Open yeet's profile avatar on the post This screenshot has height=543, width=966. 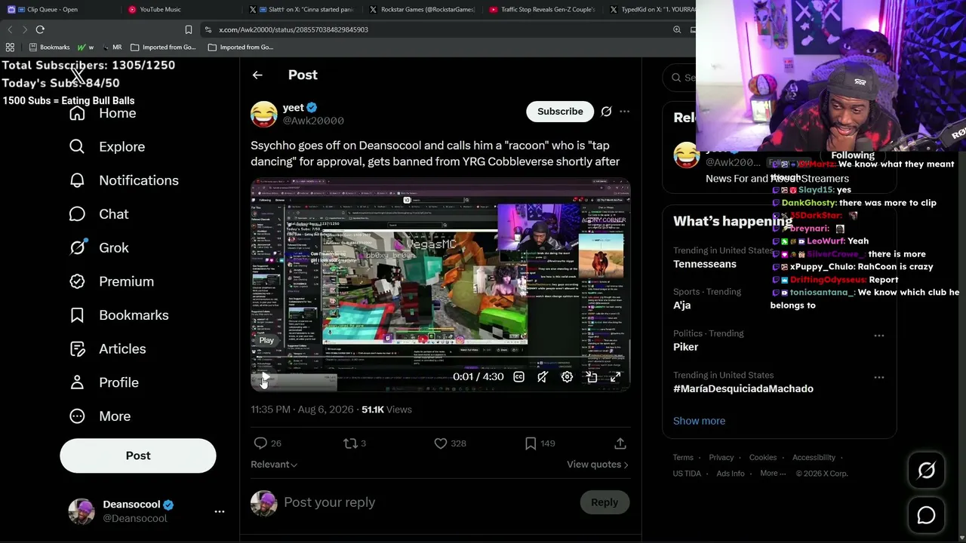tap(263, 114)
